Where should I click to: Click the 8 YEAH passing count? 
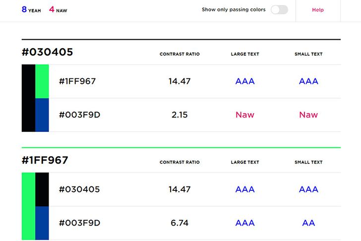coord(31,10)
